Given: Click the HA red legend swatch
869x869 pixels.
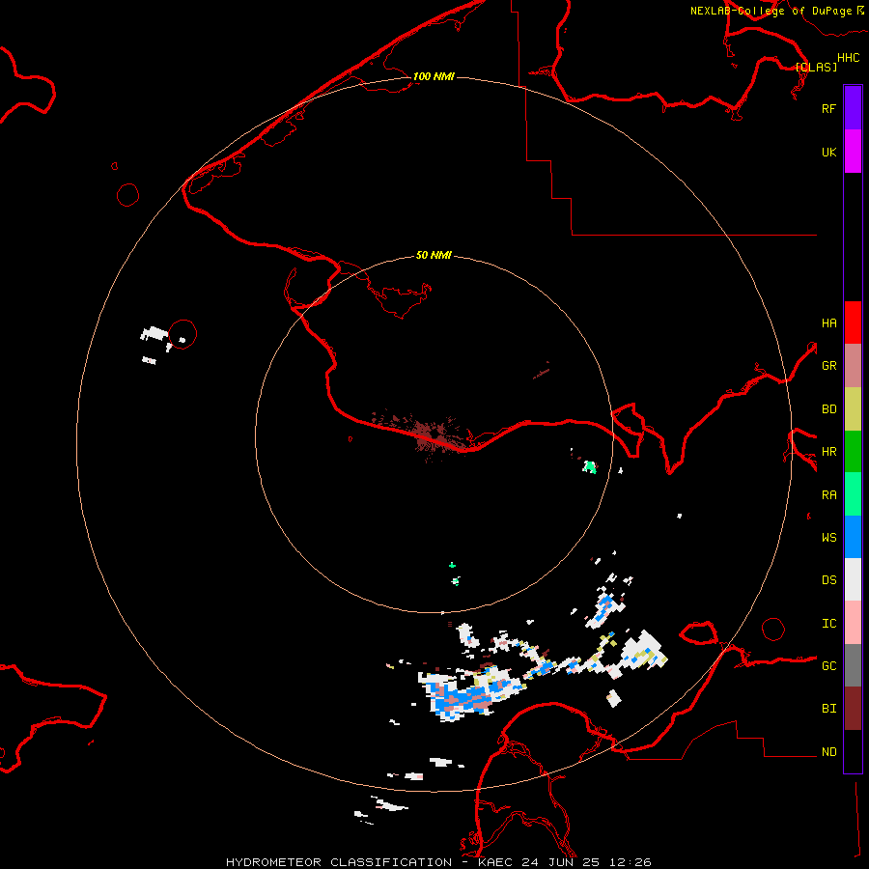Looking at the screenshot, I should [853, 322].
